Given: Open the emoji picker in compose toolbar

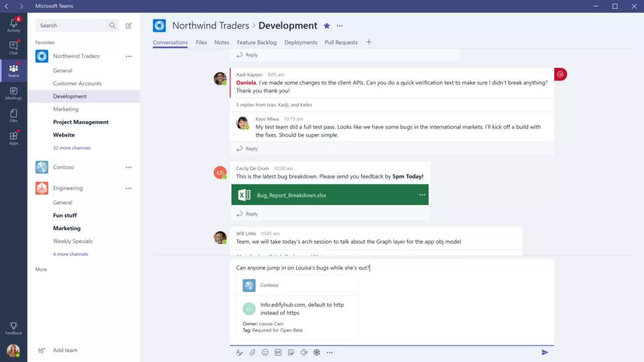Looking at the screenshot, I should [x=265, y=352].
